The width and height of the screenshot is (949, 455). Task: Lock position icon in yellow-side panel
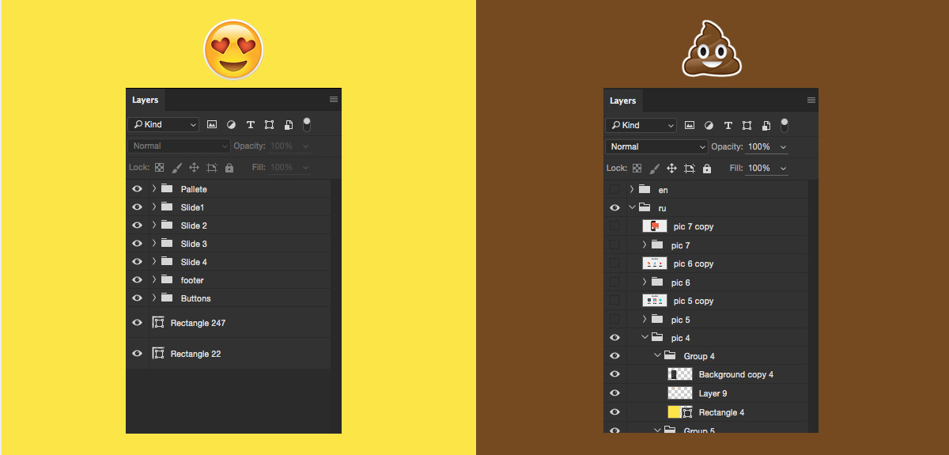tap(194, 168)
